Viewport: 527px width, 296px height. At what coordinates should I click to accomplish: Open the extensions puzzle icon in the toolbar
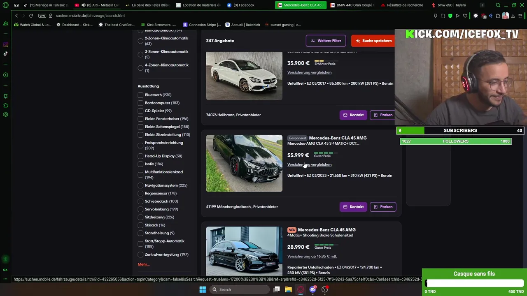(x=498, y=16)
